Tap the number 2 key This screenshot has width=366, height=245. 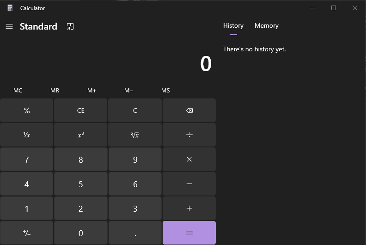pos(81,208)
